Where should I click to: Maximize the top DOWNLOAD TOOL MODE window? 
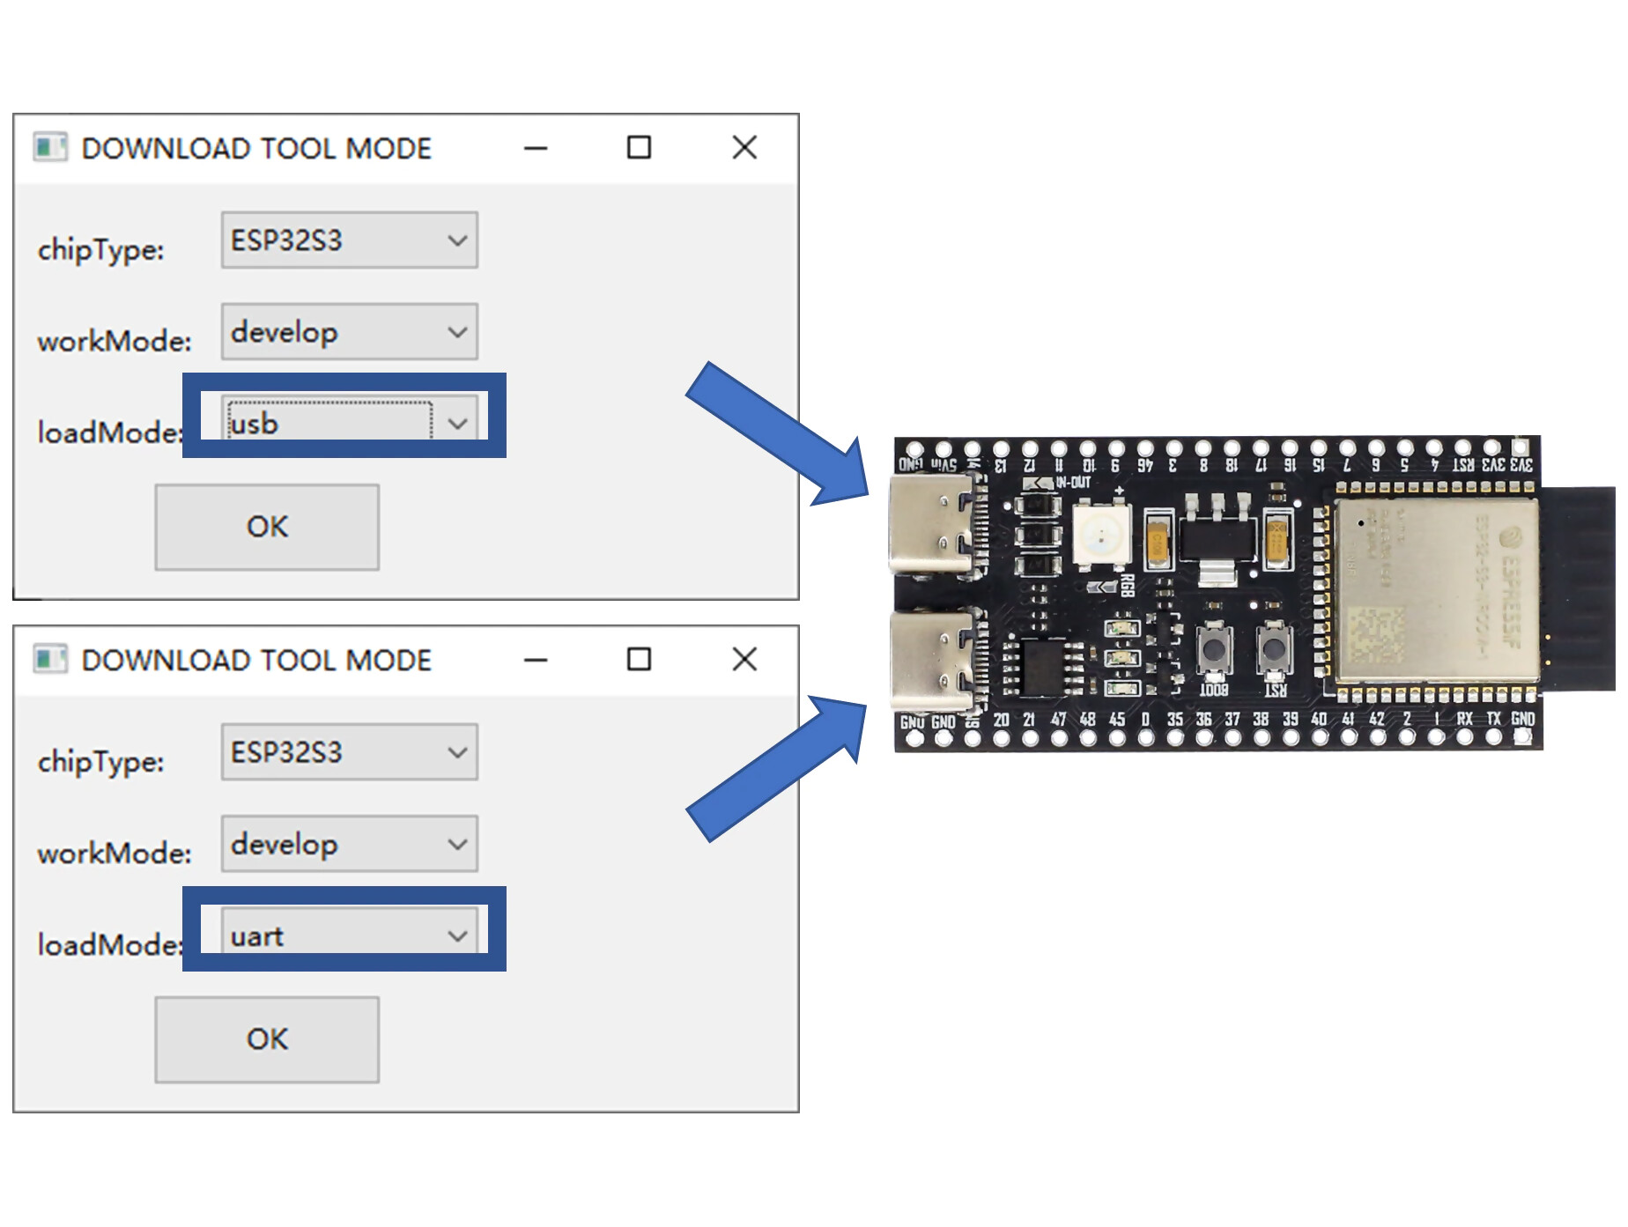click(640, 147)
